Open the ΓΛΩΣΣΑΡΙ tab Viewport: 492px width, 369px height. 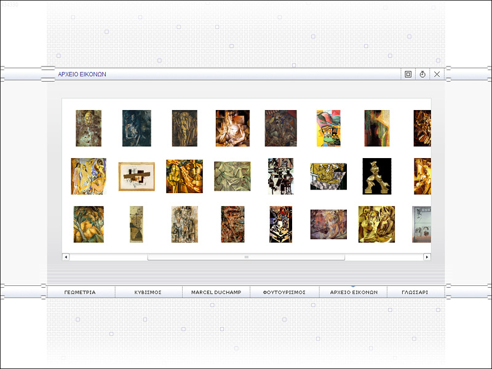415,292
